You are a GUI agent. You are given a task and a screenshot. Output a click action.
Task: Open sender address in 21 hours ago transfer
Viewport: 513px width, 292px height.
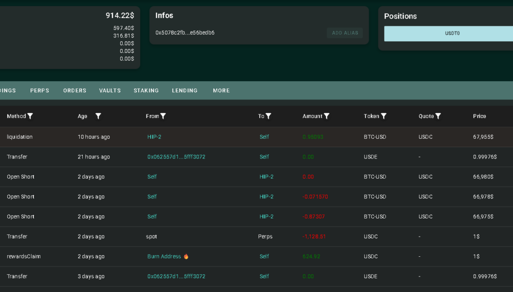coord(176,157)
